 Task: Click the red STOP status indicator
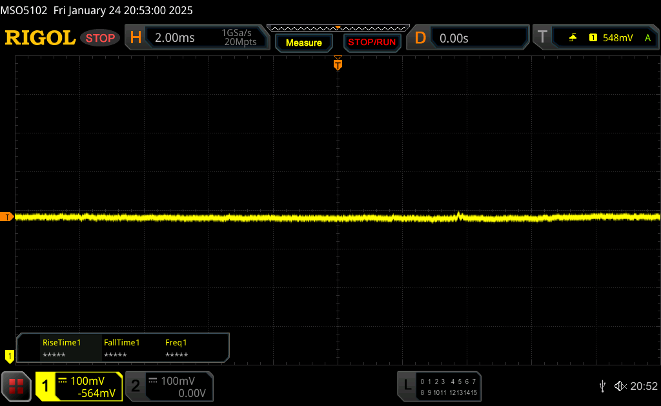[100, 38]
